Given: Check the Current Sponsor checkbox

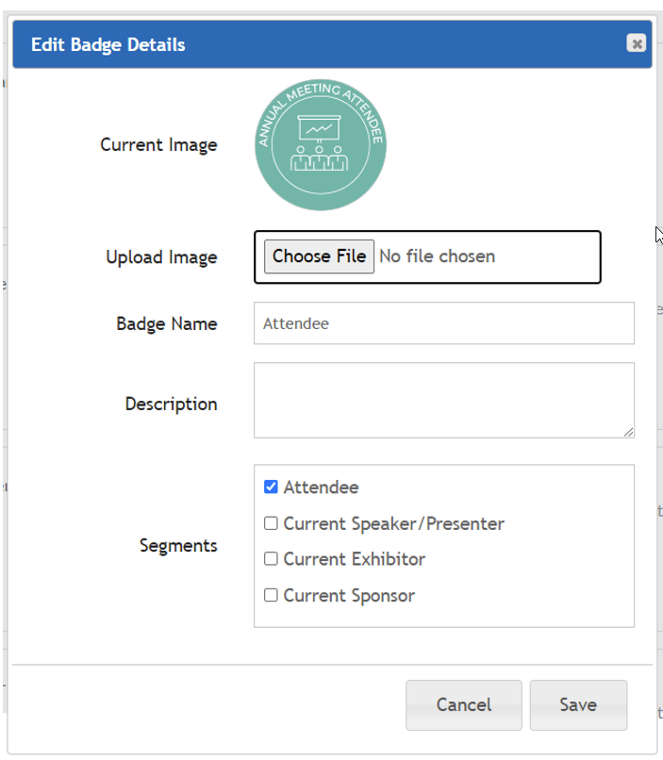Looking at the screenshot, I should click(x=271, y=595).
